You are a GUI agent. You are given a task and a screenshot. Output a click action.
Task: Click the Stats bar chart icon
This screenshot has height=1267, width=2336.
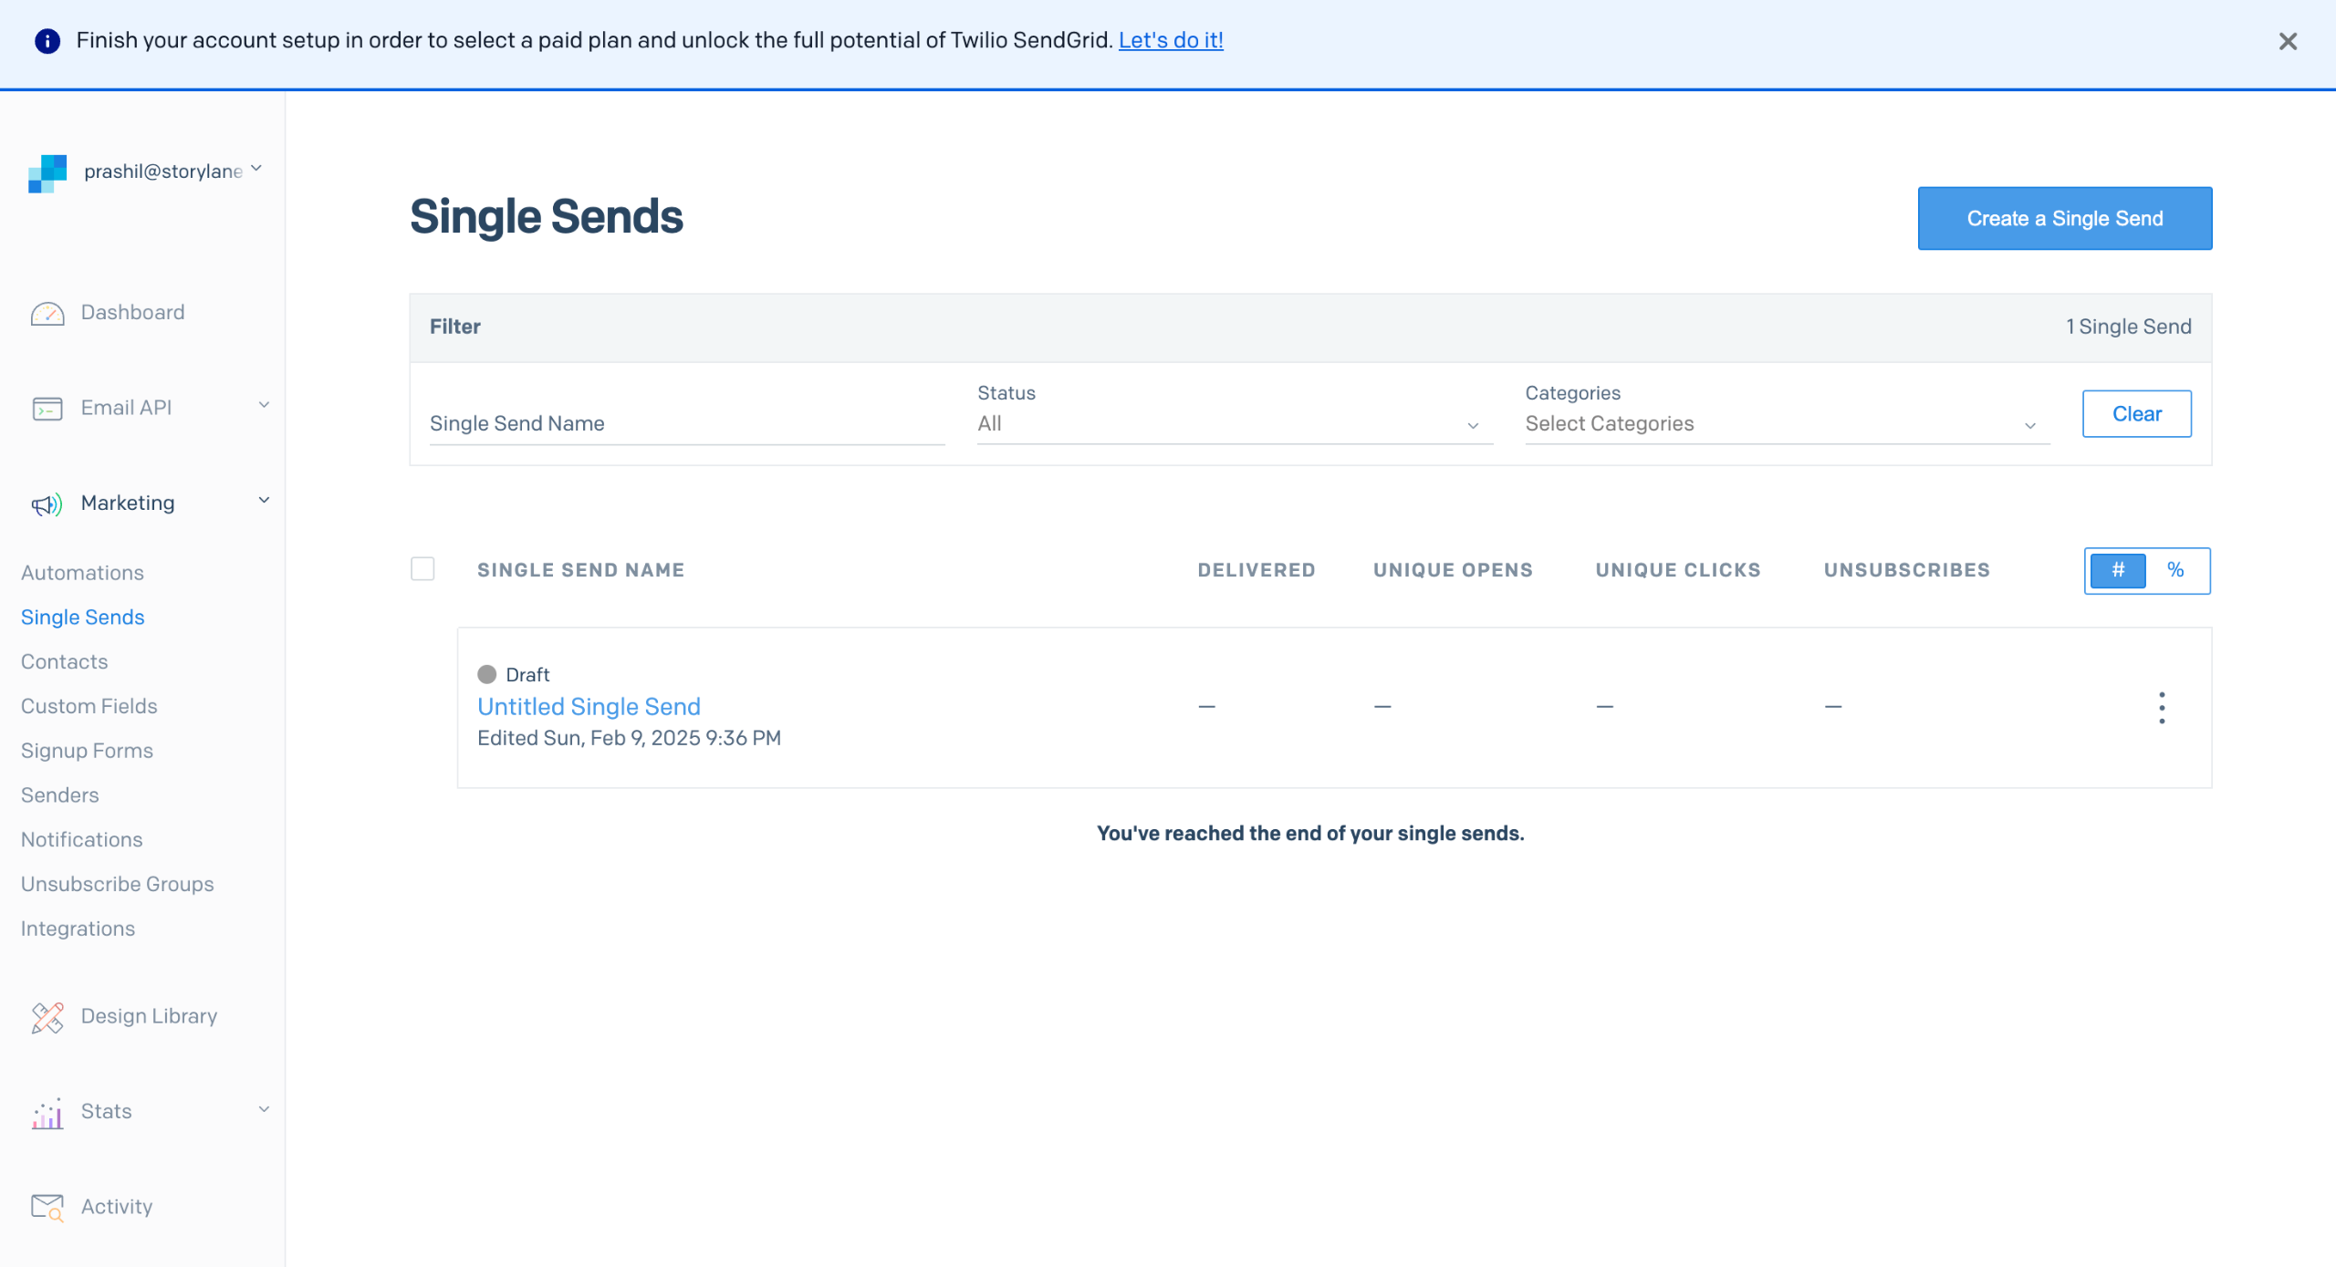(x=47, y=1113)
